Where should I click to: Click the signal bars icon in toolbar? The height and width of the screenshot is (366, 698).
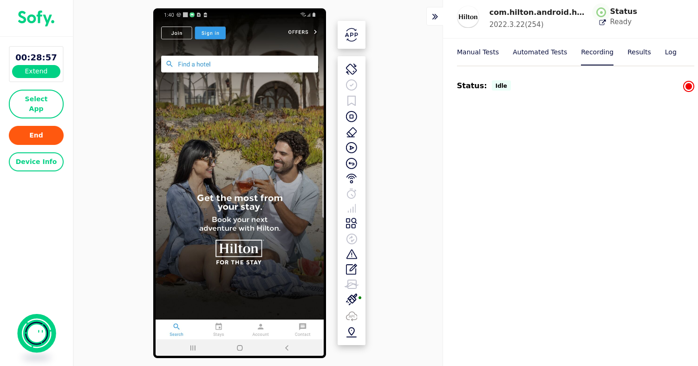[352, 209]
